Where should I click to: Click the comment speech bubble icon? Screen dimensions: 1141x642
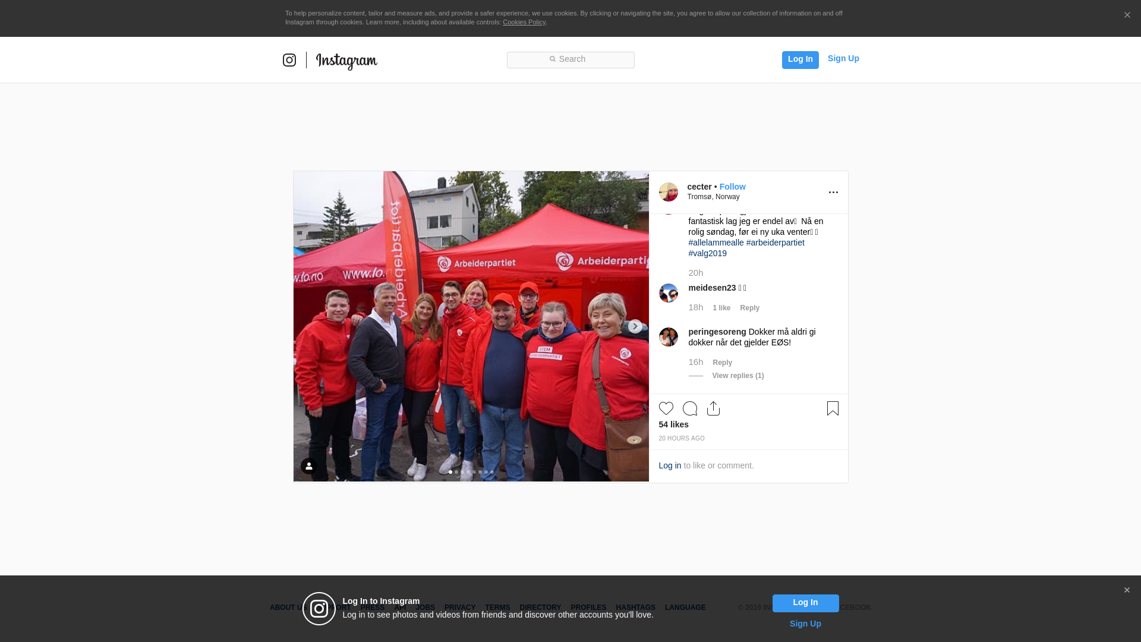(x=690, y=408)
